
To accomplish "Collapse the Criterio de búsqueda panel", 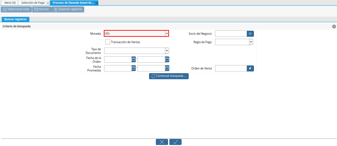I will point(334,27).
